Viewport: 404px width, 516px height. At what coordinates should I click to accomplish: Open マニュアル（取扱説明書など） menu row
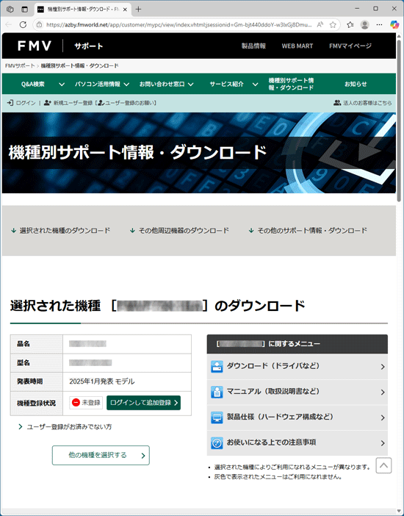click(x=297, y=392)
